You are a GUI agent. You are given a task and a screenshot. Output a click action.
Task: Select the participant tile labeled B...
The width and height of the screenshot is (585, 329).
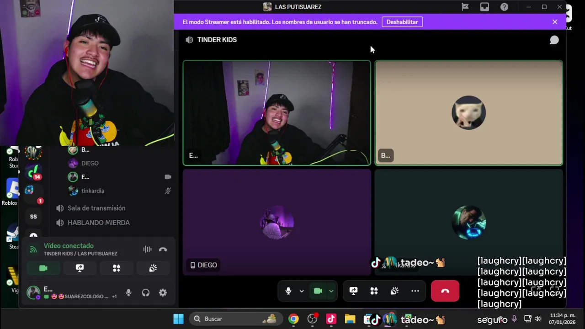(x=469, y=113)
